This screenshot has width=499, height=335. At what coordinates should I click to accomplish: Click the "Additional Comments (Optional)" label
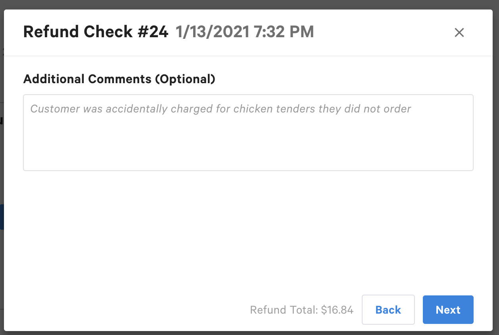pos(119,79)
